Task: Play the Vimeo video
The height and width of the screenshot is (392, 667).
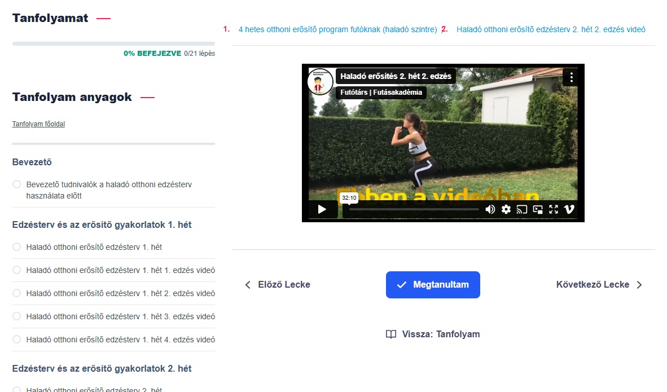Action: (322, 209)
